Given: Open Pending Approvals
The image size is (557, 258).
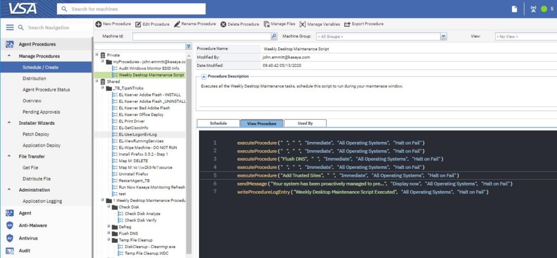Looking at the screenshot, I should [x=41, y=112].
